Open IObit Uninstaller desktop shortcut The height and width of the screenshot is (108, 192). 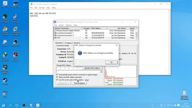click(5, 18)
